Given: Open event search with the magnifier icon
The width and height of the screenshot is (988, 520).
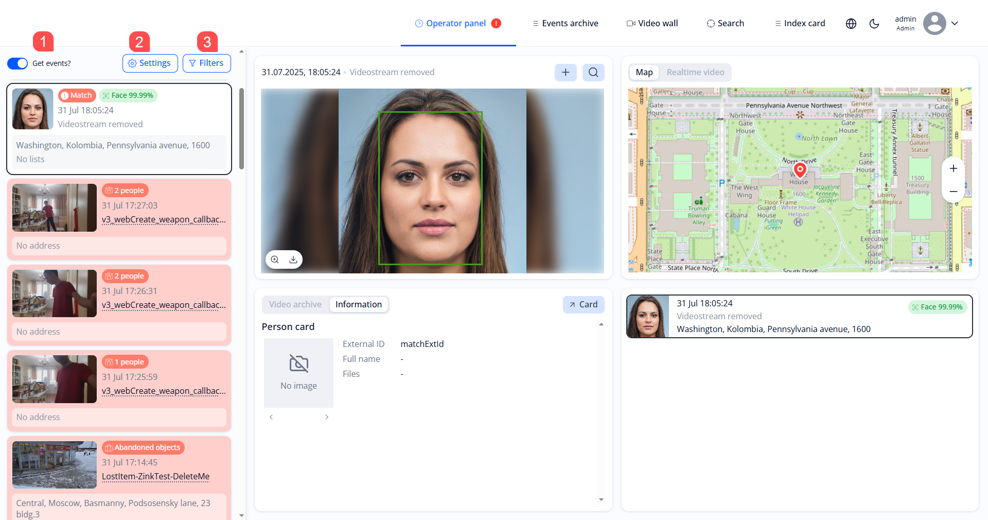Looking at the screenshot, I should pyautogui.click(x=593, y=72).
